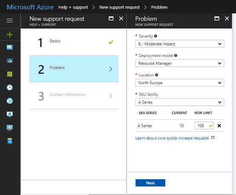236x195 pixels.
Task: Open the Dashboard icon in sidebar
Action: [x=10, y=47]
